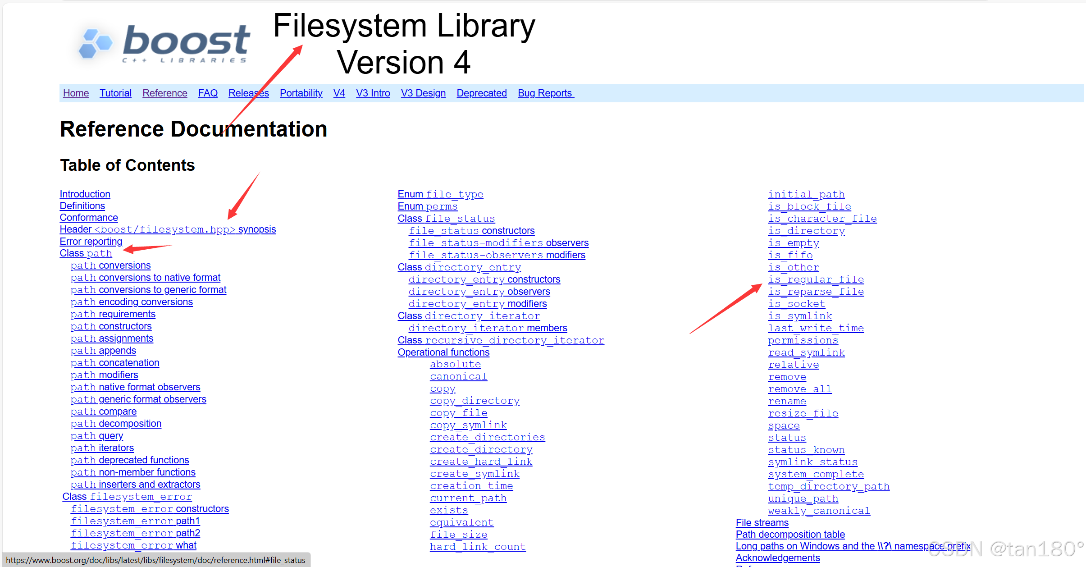Open Class directory_iterator link
The image size is (1086, 567).
tap(469, 316)
